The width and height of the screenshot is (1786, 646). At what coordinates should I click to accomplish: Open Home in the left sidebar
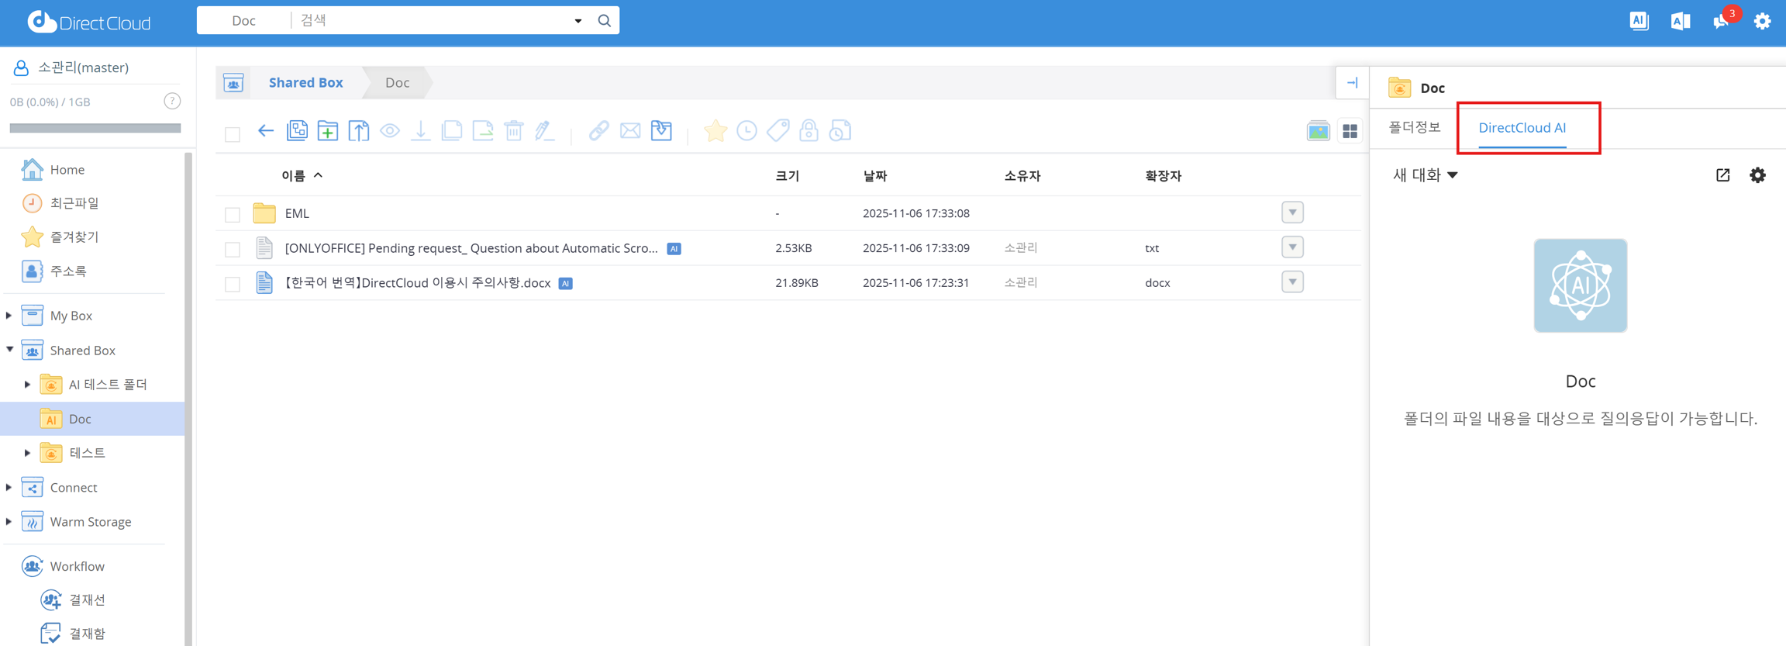67,170
